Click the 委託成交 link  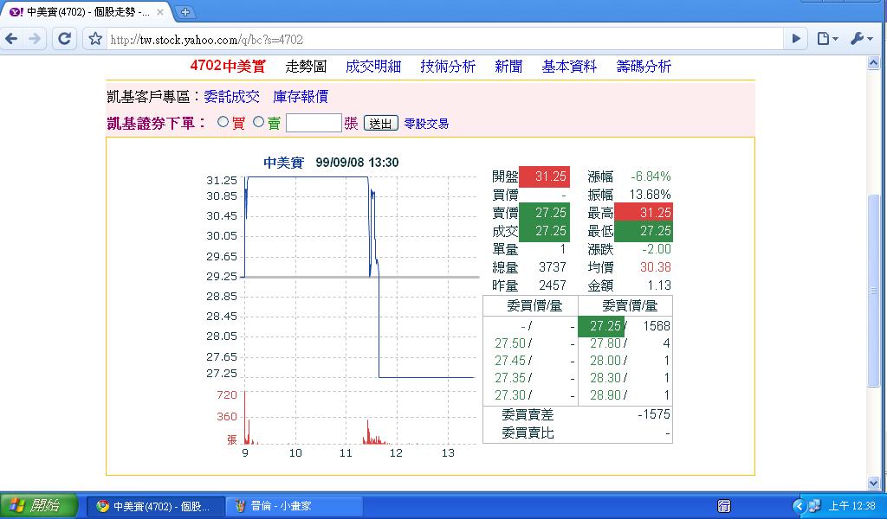coord(232,97)
